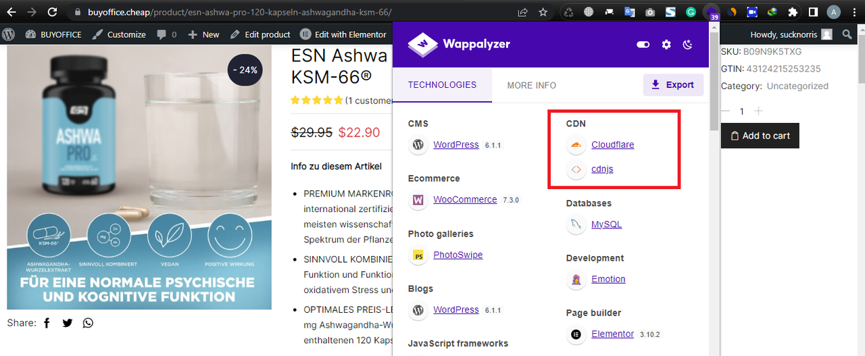Open MySQL link under Databases
Viewport: 865px width, 356px height.
pyautogui.click(x=606, y=224)
